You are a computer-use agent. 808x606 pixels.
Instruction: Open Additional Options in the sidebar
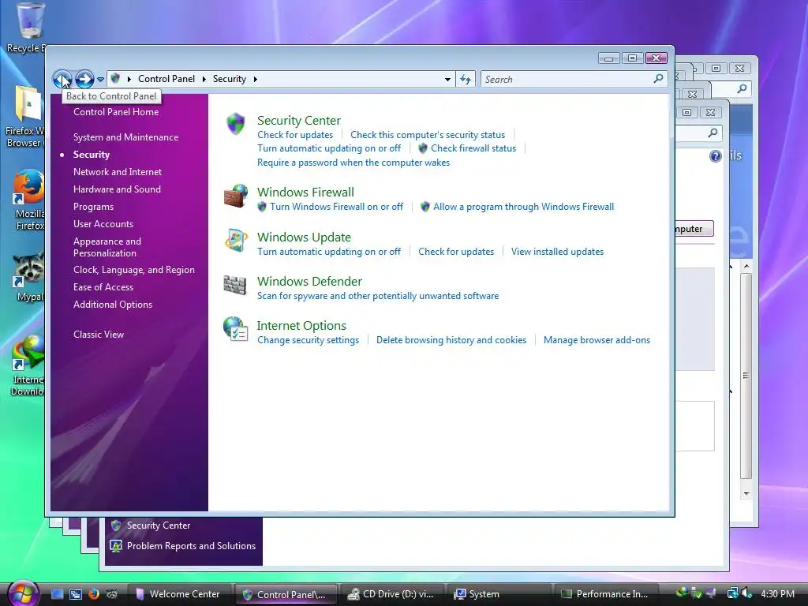tap(113, 304)
